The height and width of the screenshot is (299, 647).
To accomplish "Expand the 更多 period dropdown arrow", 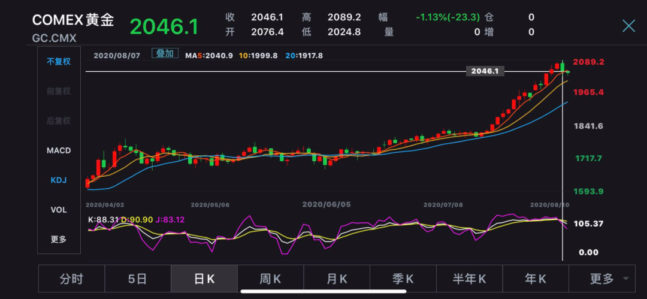I will (625, 279).
